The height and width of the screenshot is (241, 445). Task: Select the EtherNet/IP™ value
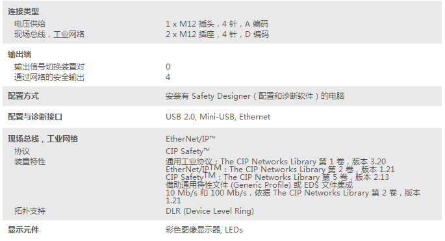pos(190,139)
